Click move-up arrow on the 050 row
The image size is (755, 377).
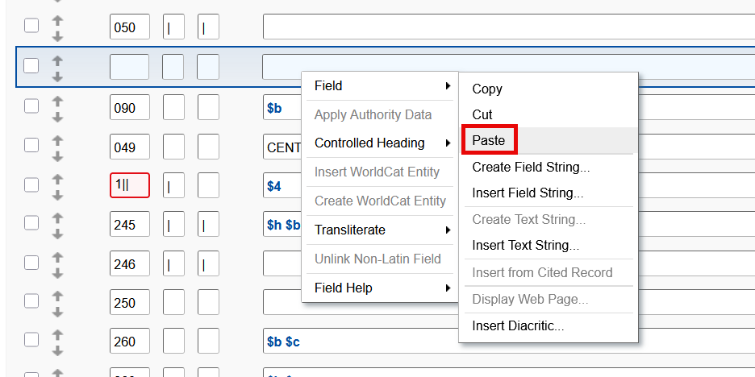(x=57, y=19)
